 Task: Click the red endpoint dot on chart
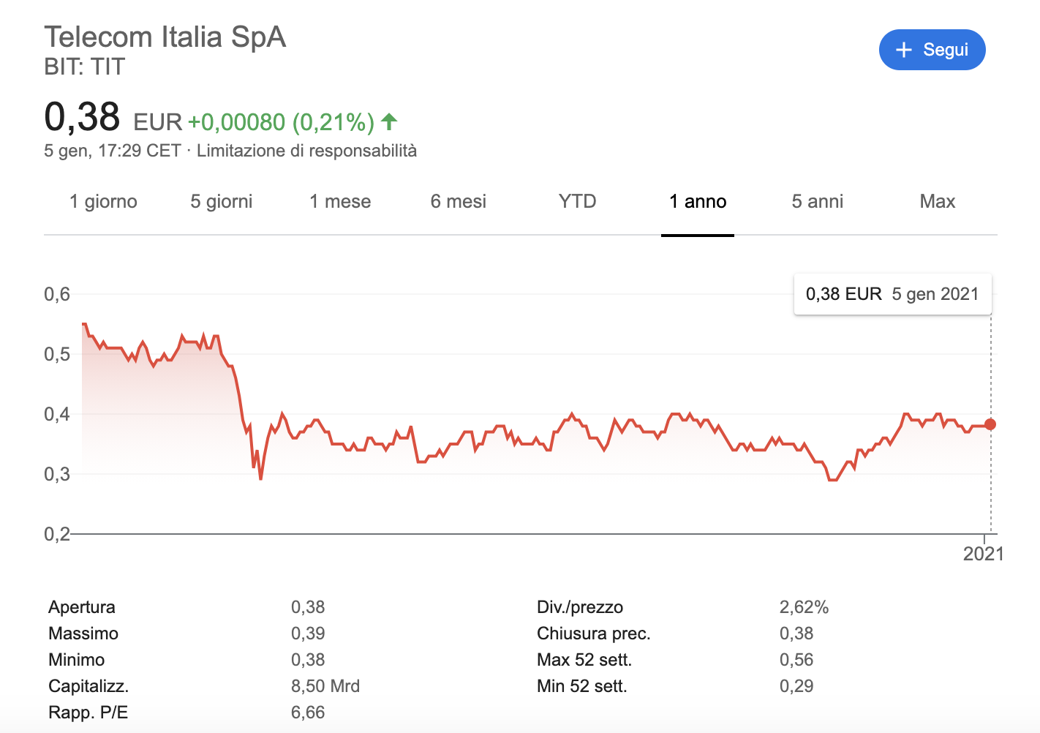click(990, 424)
